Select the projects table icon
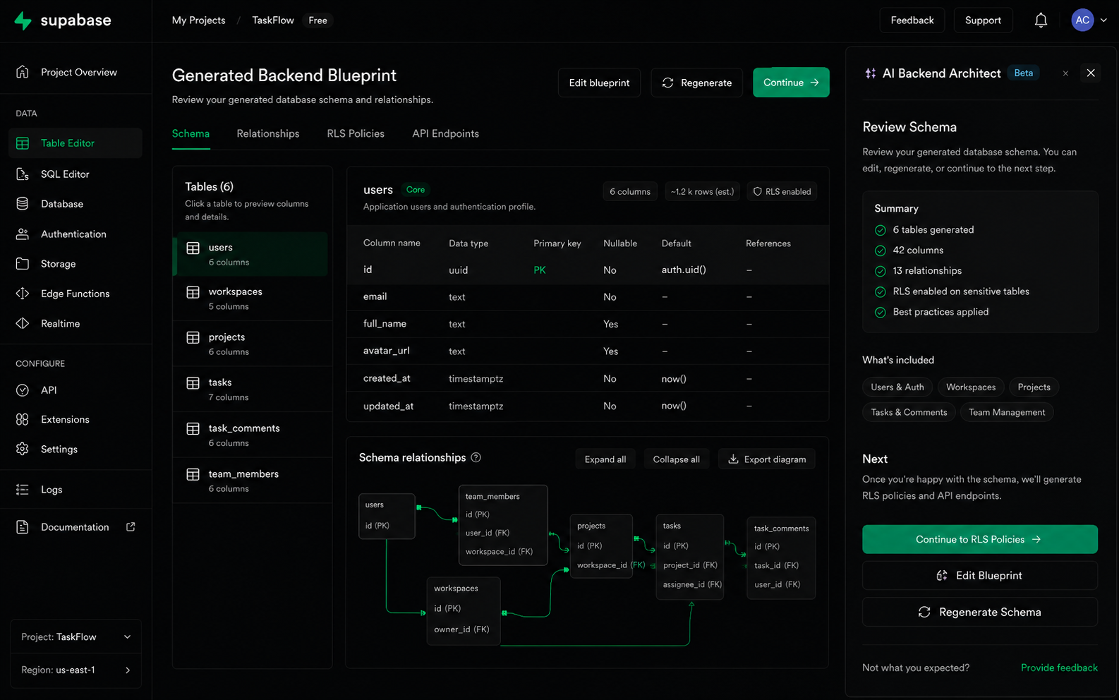Screen dimensions: 1119x700 (x=193, y=338)
